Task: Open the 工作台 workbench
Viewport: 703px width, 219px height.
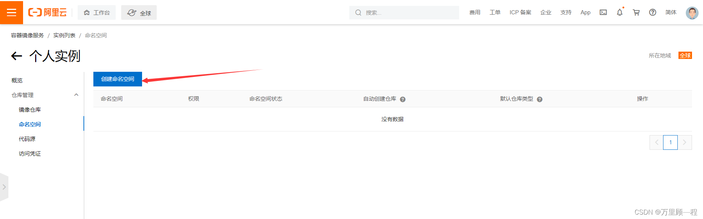Action: click(x=97, y=12)
